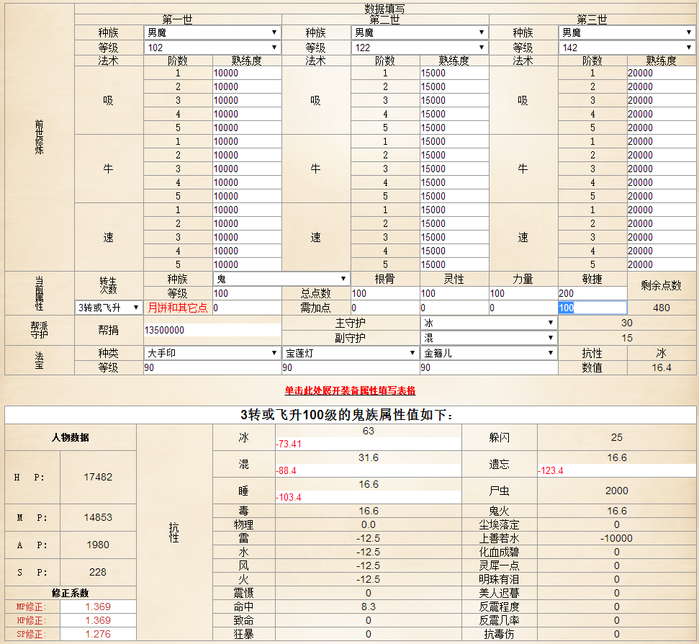Open the 大手印 treasure type dropdown
This screenshot has width=699, height=644.
[x=212, y=353]
